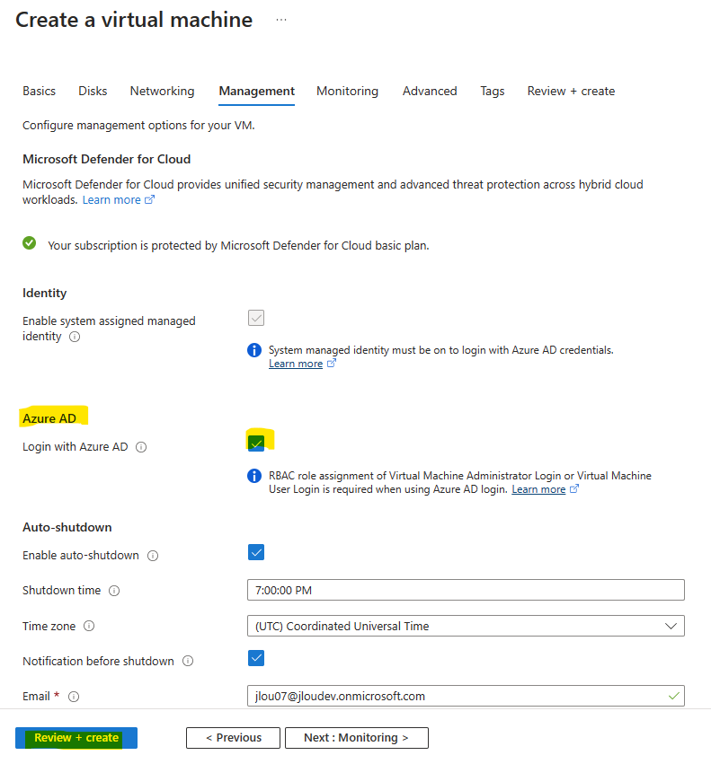Click info icon for system assigned managed identity
Screen dimensions: 711x764
[75, 337]
